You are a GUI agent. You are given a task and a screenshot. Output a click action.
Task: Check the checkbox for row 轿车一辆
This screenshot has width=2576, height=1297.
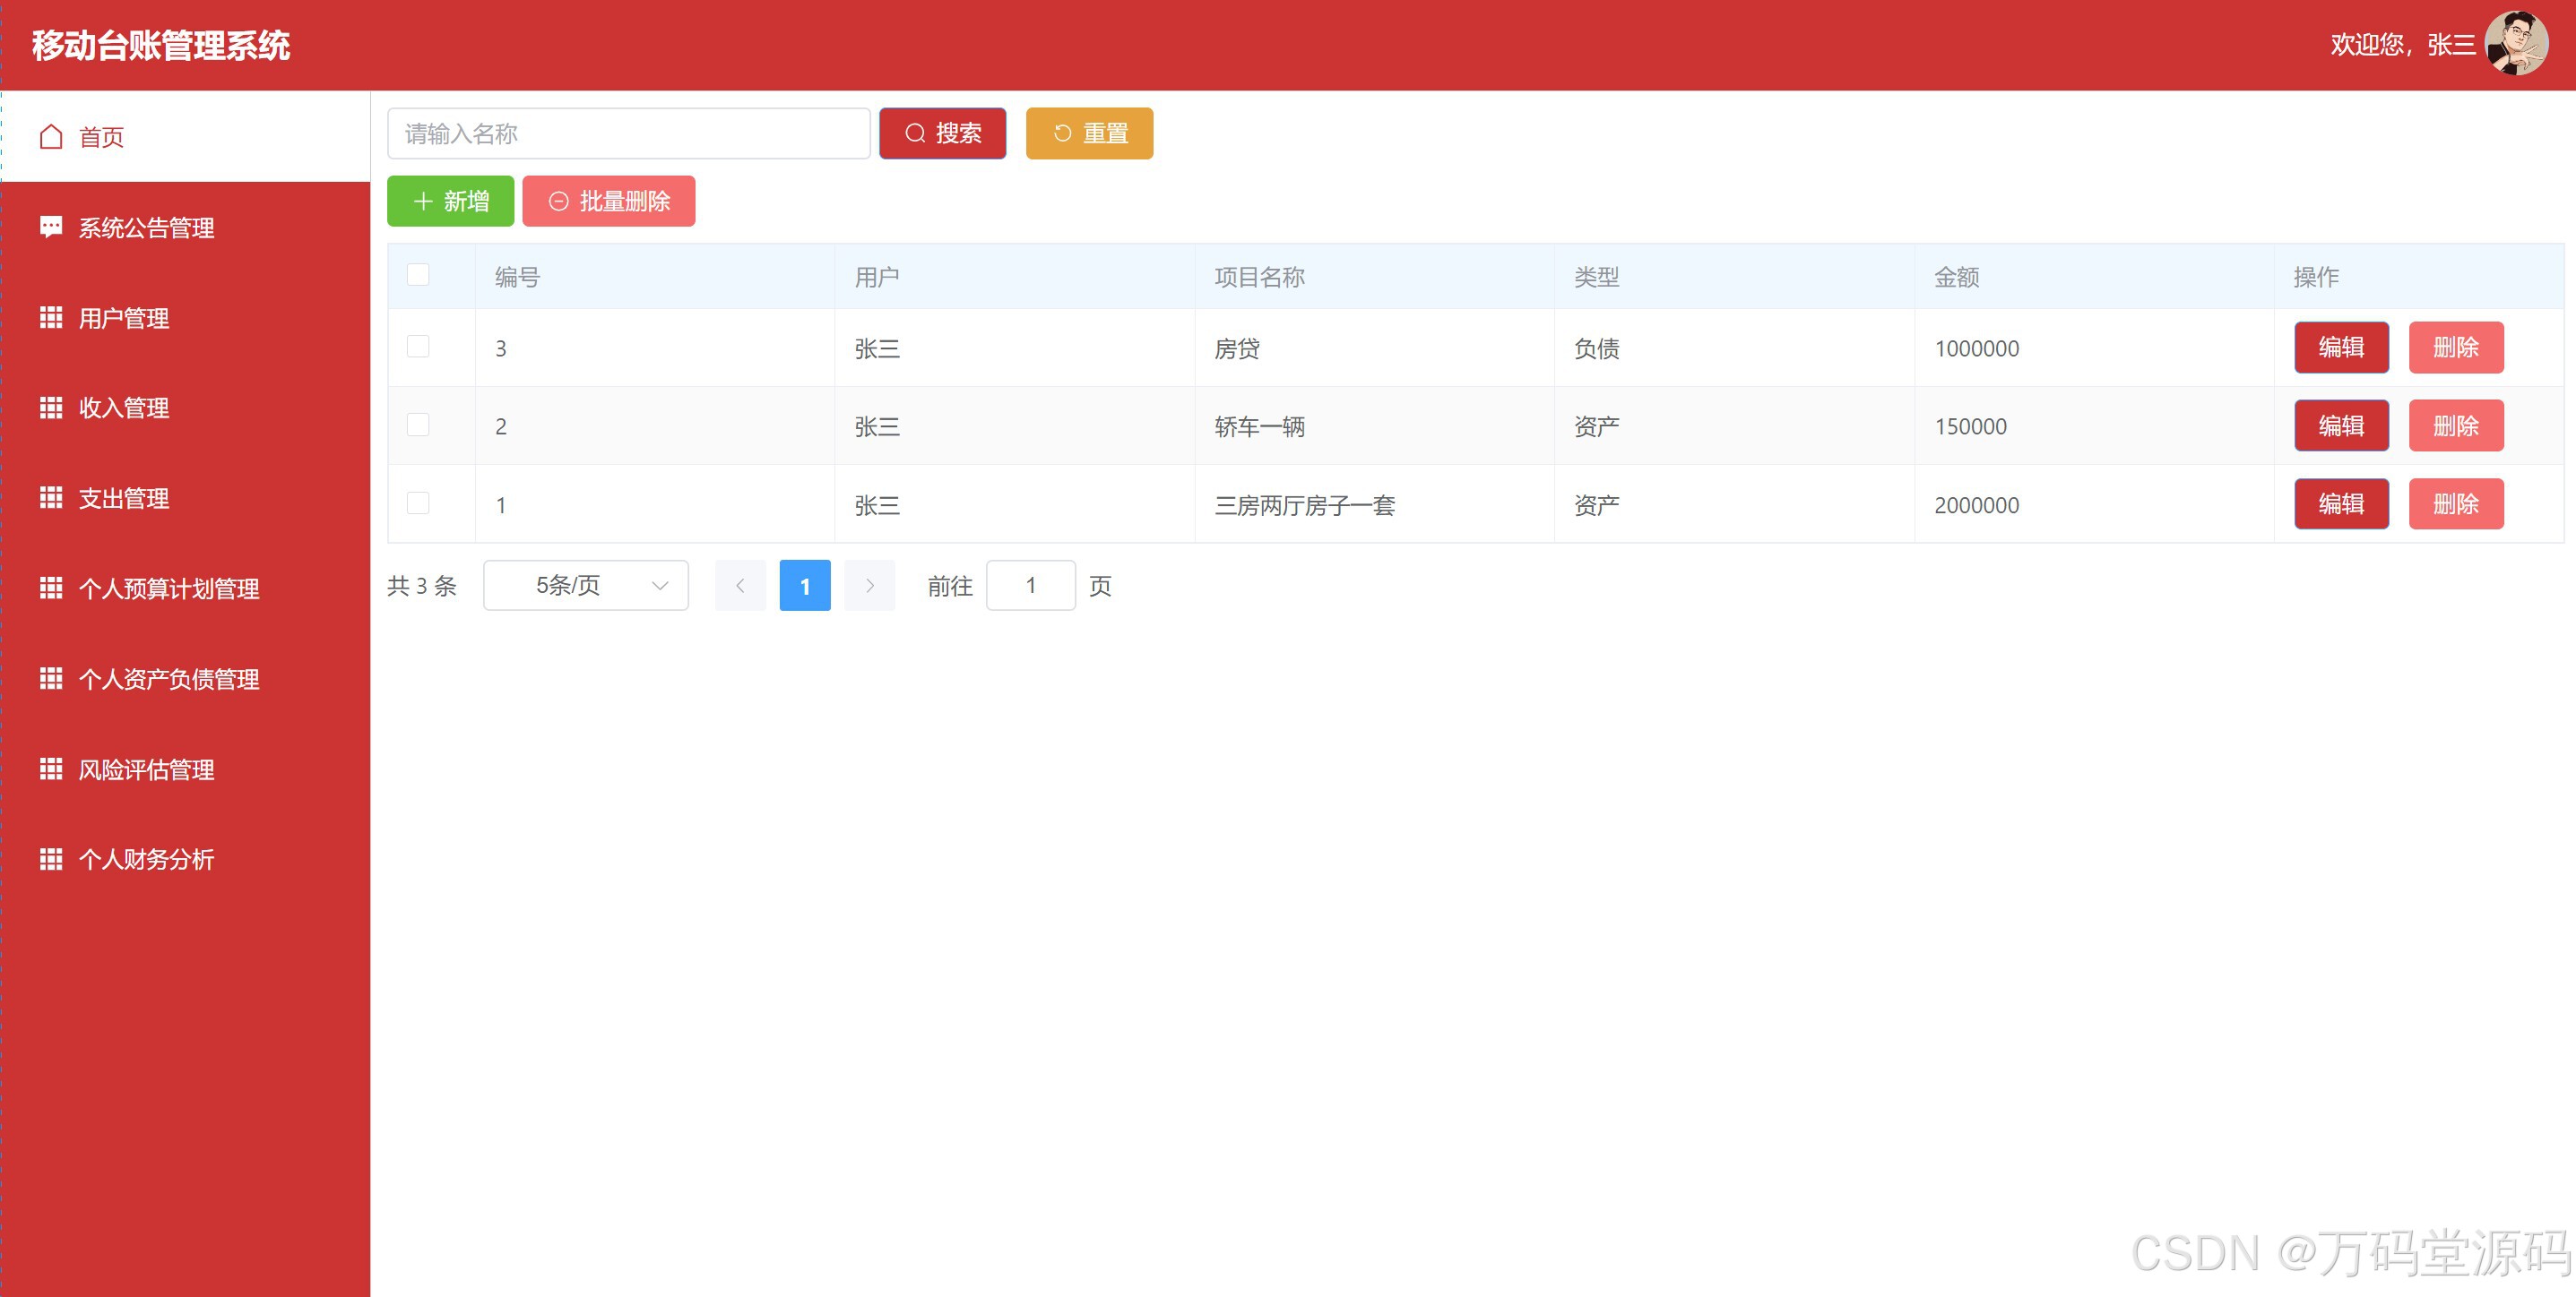418,425
